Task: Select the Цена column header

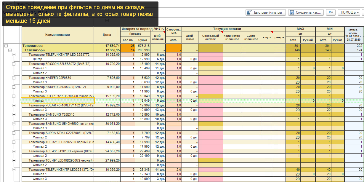Action: click(107, 35)
